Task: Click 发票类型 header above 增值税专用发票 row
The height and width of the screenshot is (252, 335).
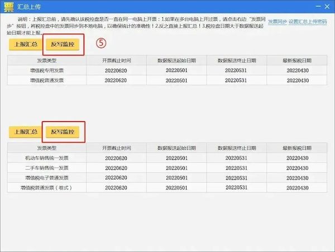Action: click(x=47, y=60)
